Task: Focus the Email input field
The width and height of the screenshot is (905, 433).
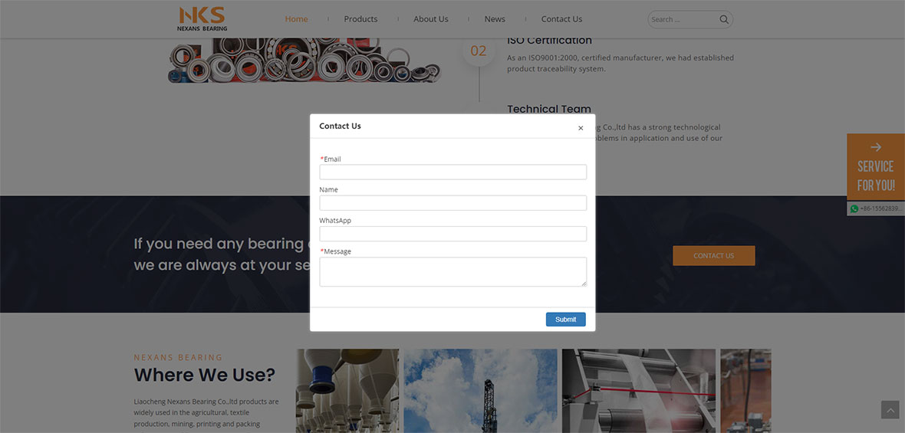Action: (x=452, y=172)
